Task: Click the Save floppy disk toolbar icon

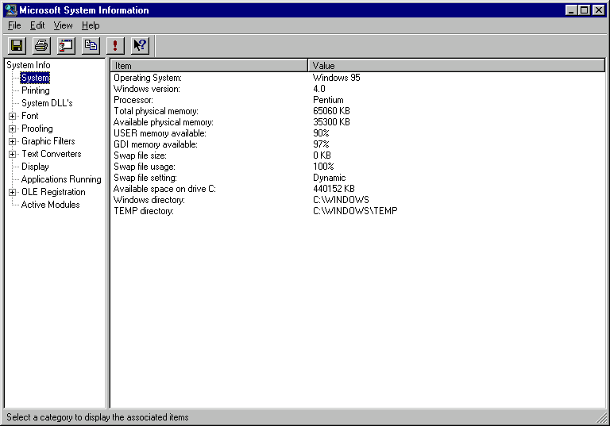Action: pos(17,45)
